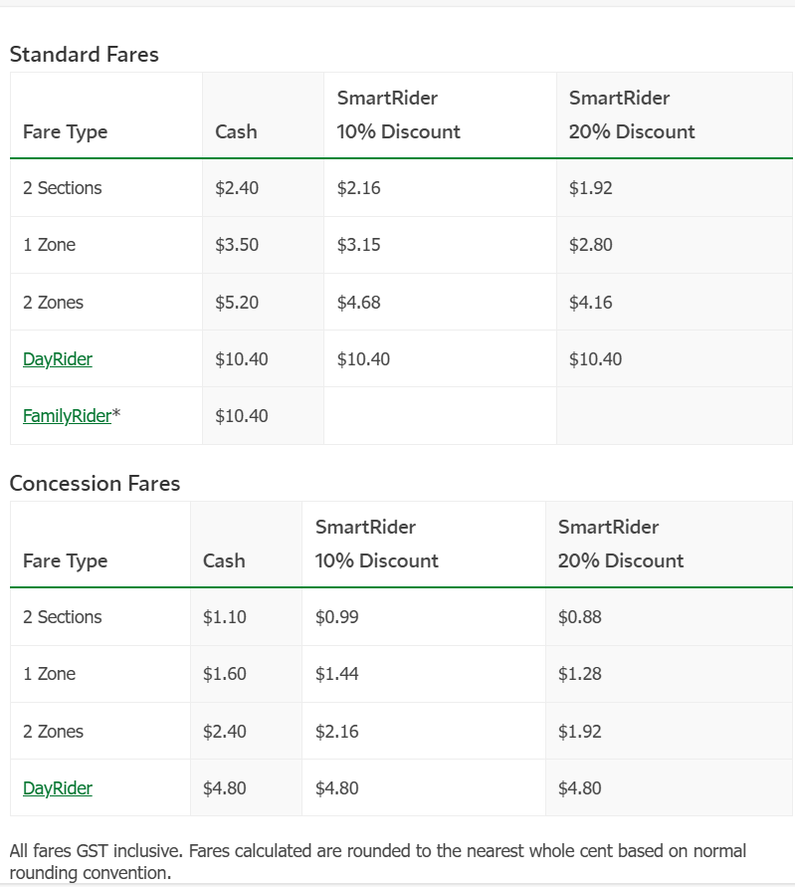
Task: Open the DayRider link in Concession Fares
Action: click(x=57, y=788)
